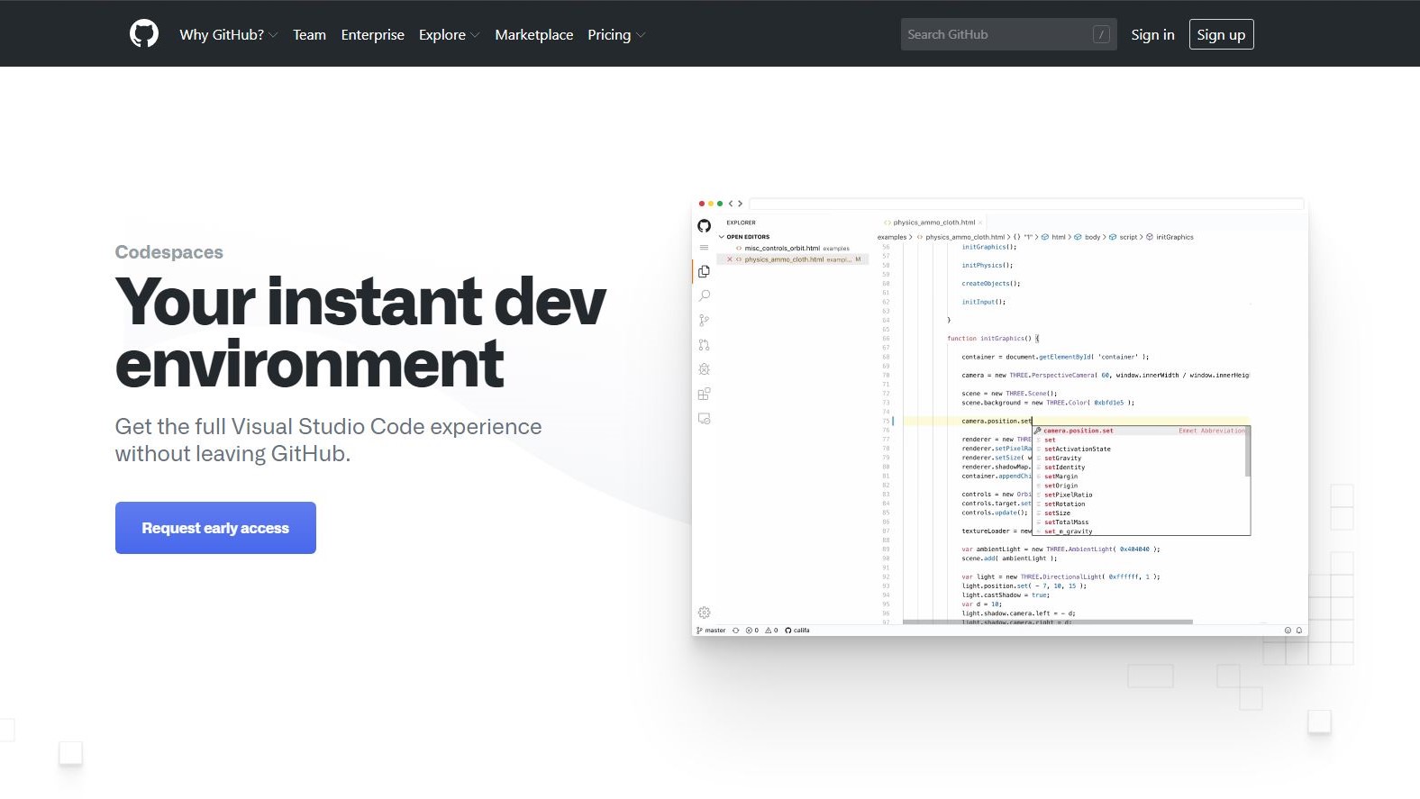Select the physics_ammo_cloth.html editor tab
Image resolution: width=1420 pixels, height=799 pixels.
pos(933,222)
